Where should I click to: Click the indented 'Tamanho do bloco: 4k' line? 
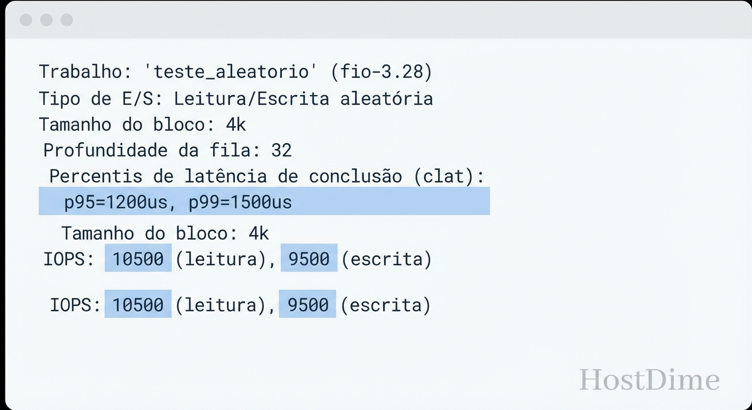click(165, 233)
